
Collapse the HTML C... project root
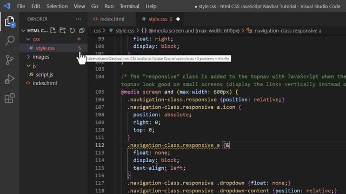coord(23,31)
